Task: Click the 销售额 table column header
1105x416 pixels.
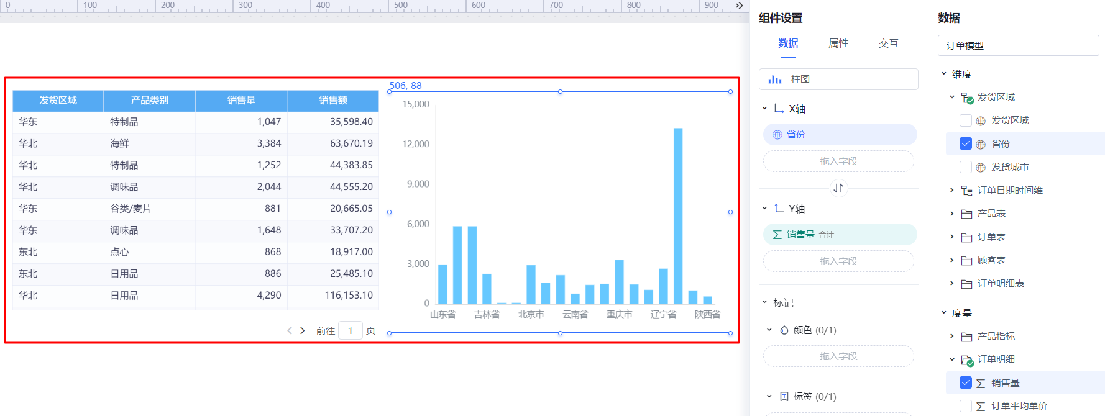Action: tap(333, 101)
